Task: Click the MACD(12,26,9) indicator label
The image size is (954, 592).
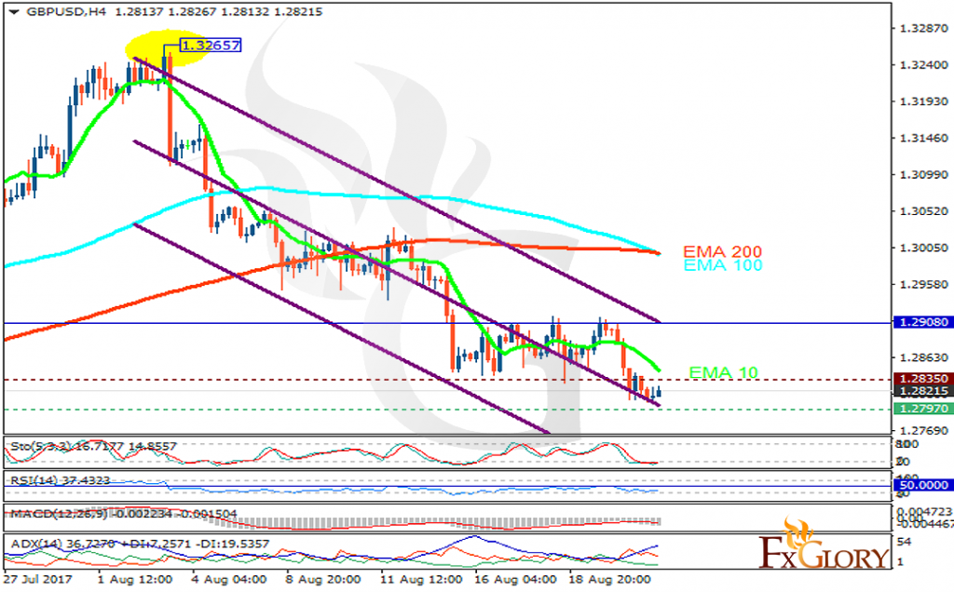Action: [x=124, y=514]
